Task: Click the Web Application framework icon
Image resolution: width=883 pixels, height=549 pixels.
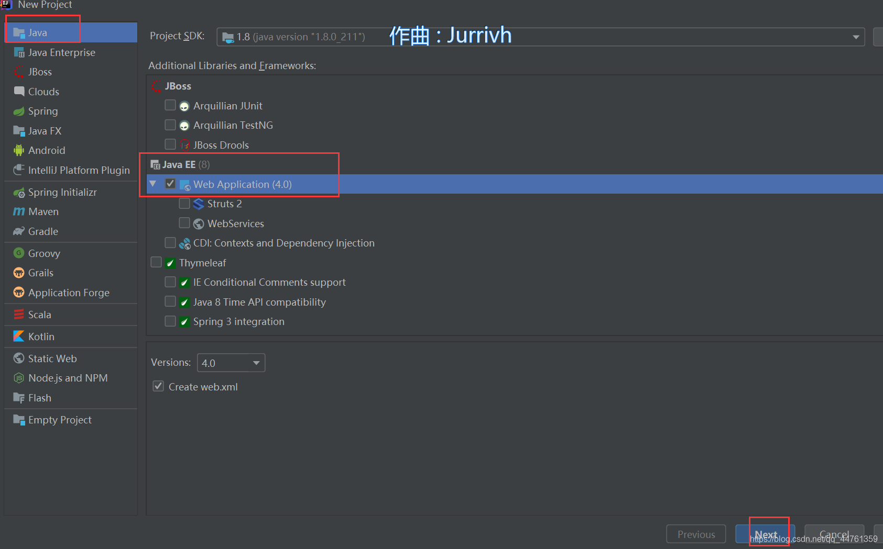Action: 185,185
